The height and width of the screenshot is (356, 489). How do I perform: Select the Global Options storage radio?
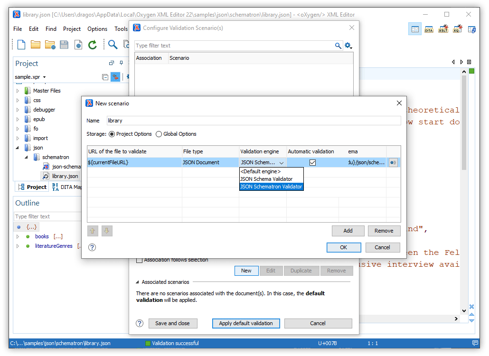point(159,134)
